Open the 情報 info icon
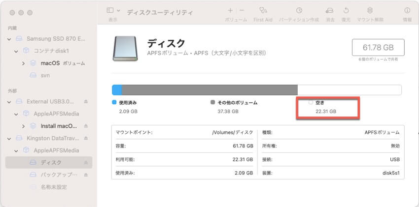The image size is (419, 207). 407,10
